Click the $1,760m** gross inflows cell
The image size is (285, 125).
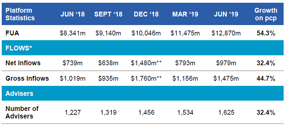point(146,79)
